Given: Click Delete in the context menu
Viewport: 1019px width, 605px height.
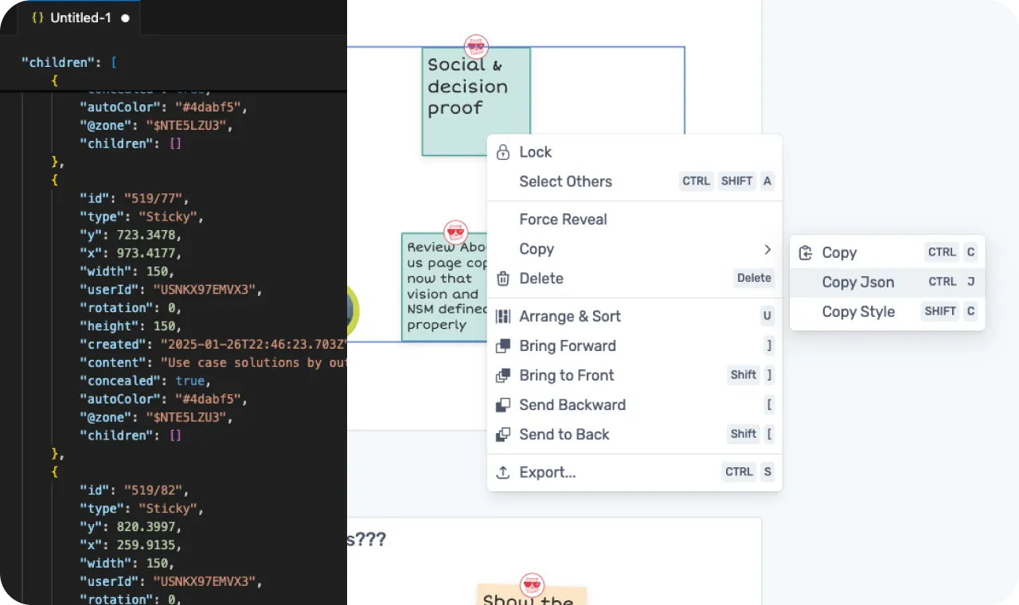Looking at the screenshot, I should pyautogui.click(x=541, y=279).
